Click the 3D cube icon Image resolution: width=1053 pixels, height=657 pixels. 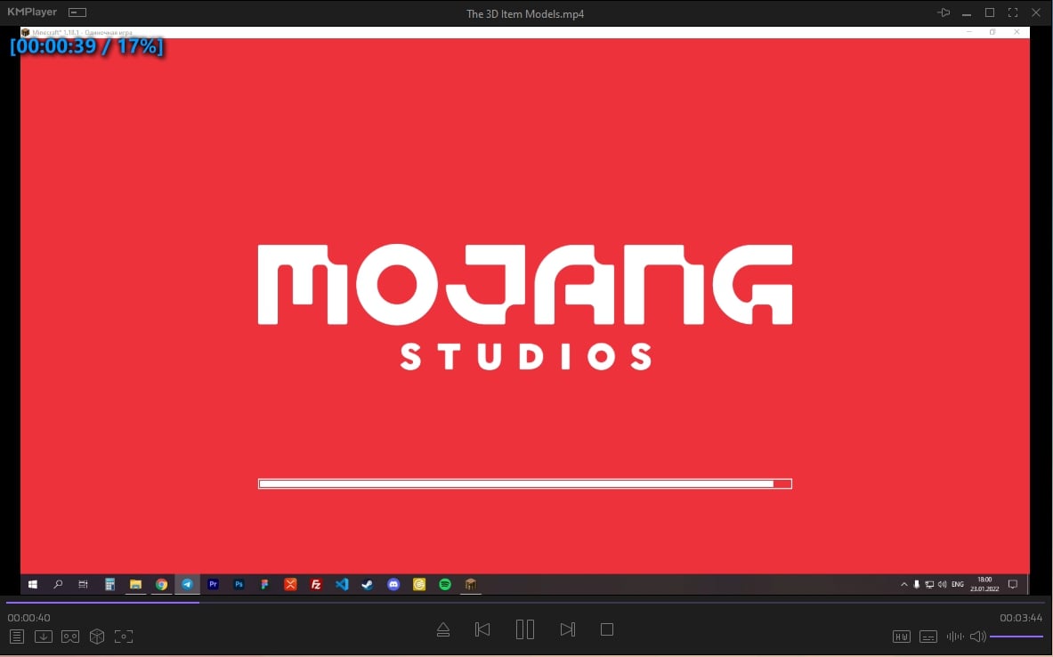[x=97, y=637]
